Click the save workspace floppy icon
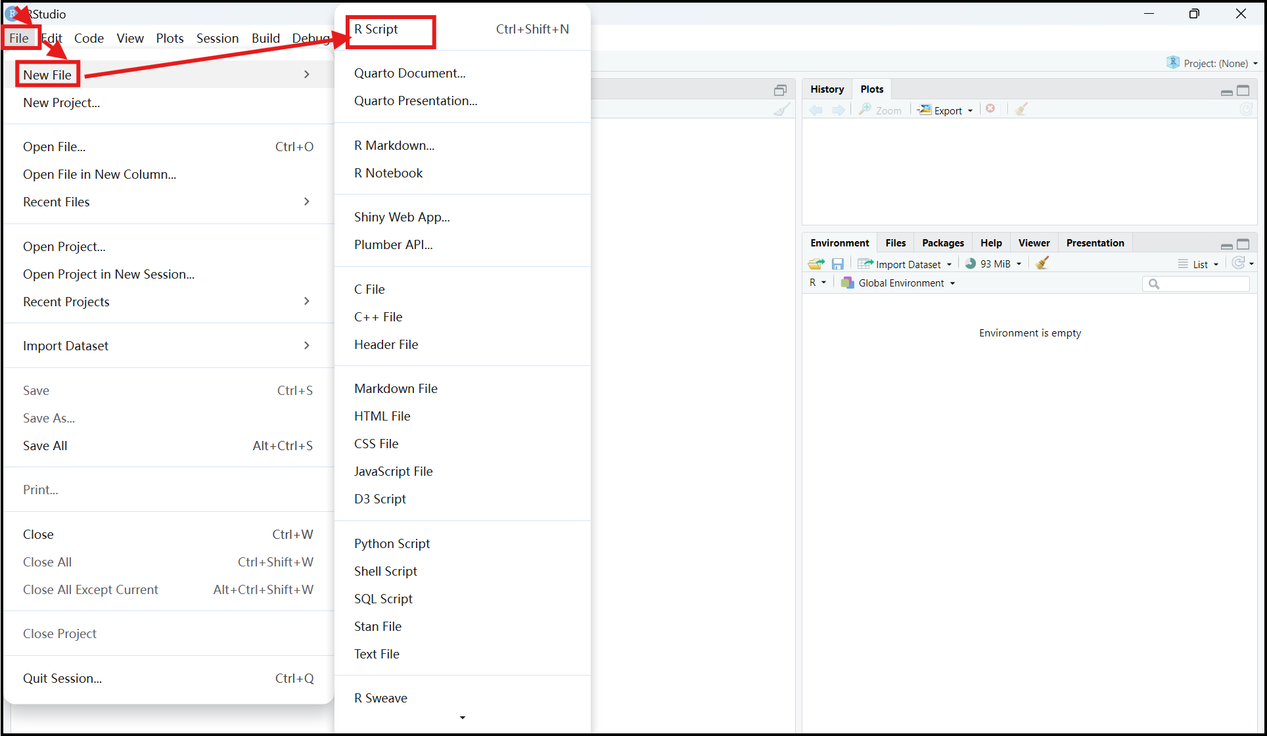 click(x=837, y=264)
